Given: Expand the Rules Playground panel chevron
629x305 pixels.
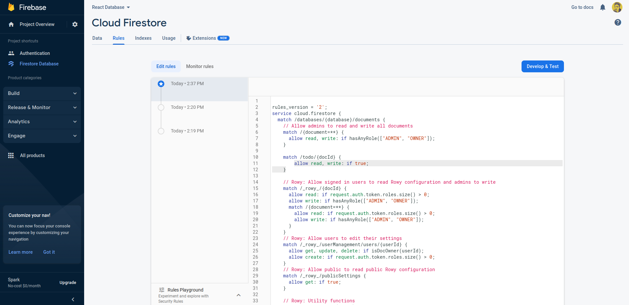Looking at the screenshot, I should click(x=239, y=295).
